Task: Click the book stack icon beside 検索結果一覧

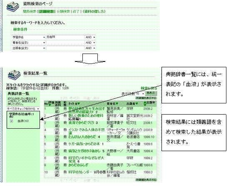Action: click(x=14, y=75)
